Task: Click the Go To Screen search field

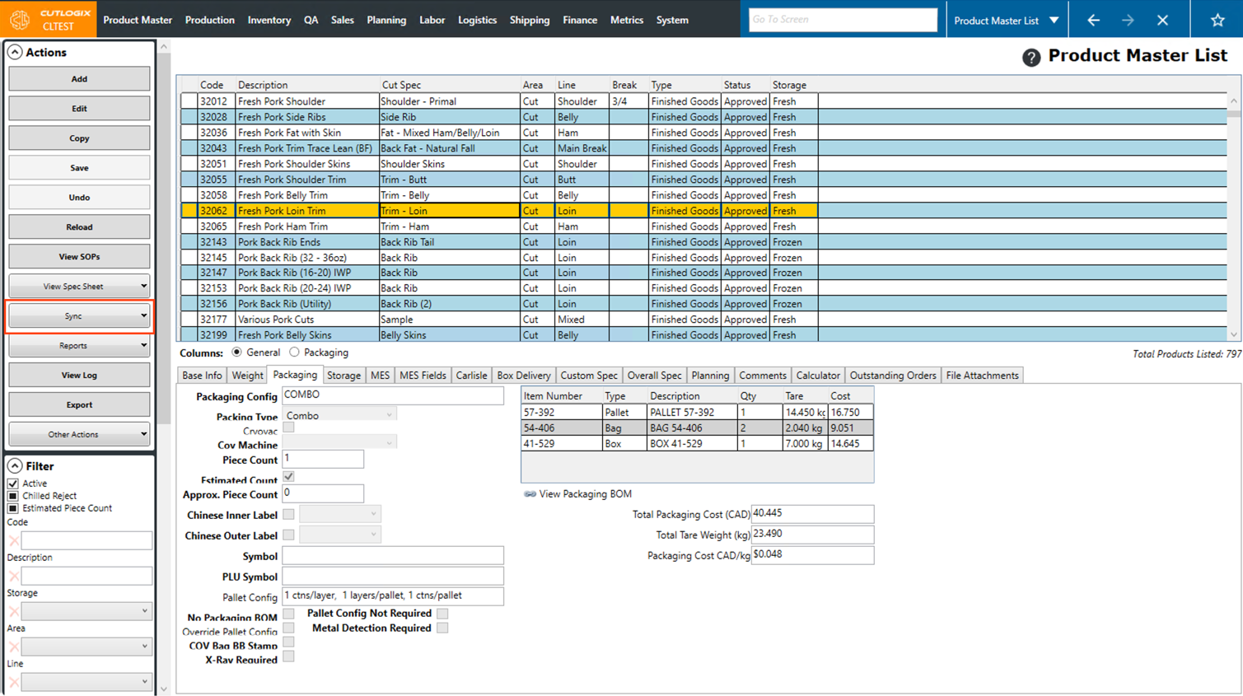Action: 842,20
